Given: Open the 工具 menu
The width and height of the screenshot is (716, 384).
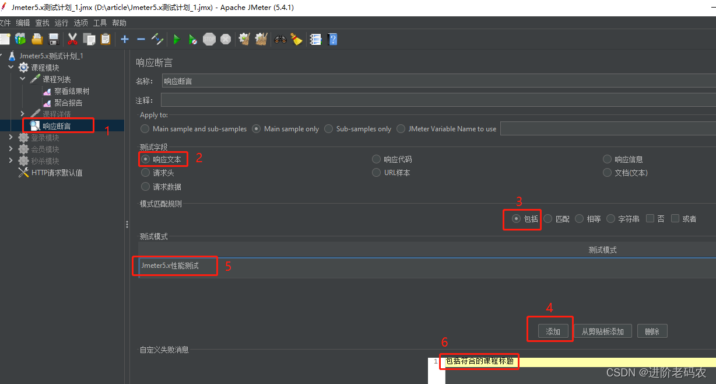Looking at the screenshot, I should tap(100, 23).
